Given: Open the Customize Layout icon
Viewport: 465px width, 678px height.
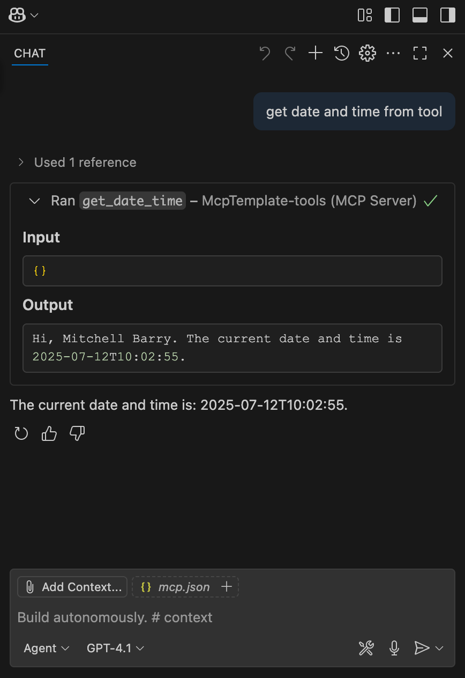Looking at the screenshot, I should [x=365, y=15].
